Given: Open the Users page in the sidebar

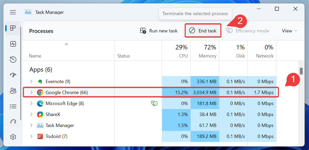Looking at the screenshot, I should point(13,91).
